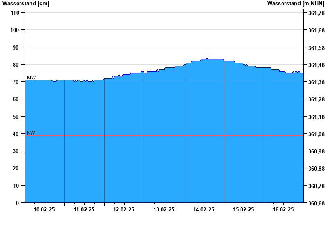
Task: Click the 10 value on left axis
Action: 16,186
